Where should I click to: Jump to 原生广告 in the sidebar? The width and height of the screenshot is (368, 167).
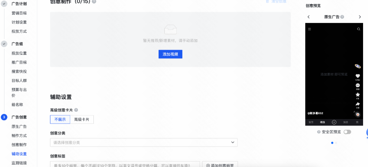19,126
